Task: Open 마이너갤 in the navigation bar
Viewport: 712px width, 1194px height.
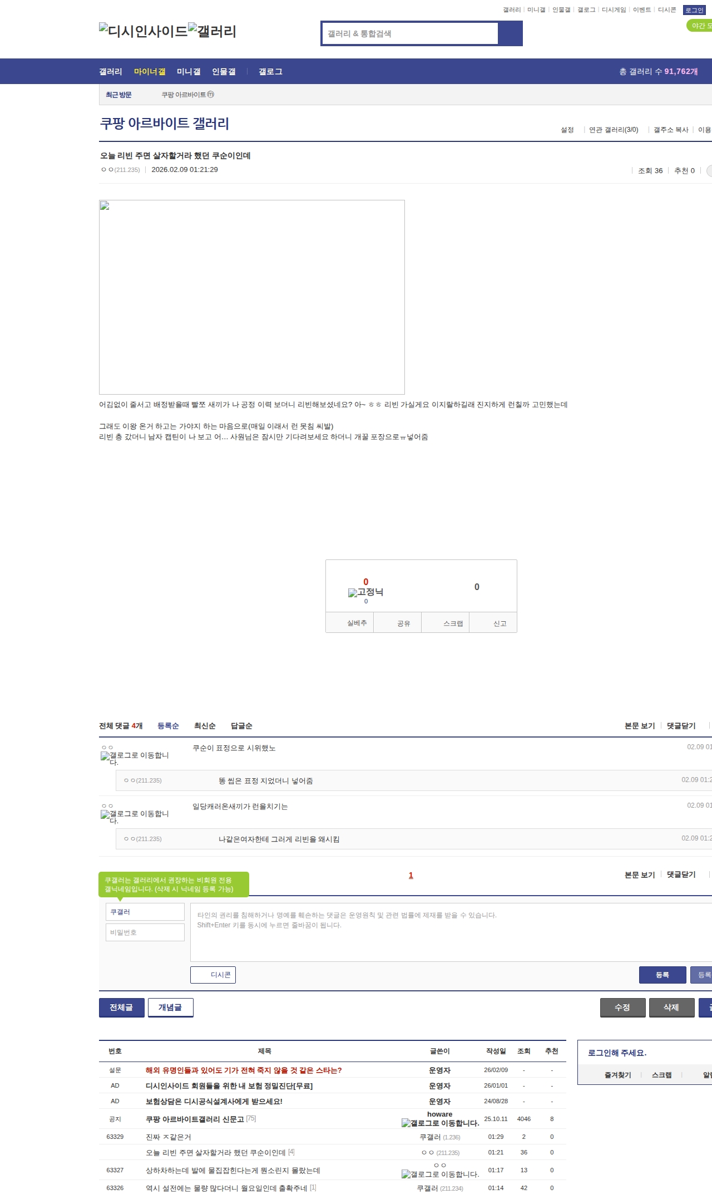Action: click(150, 72)
